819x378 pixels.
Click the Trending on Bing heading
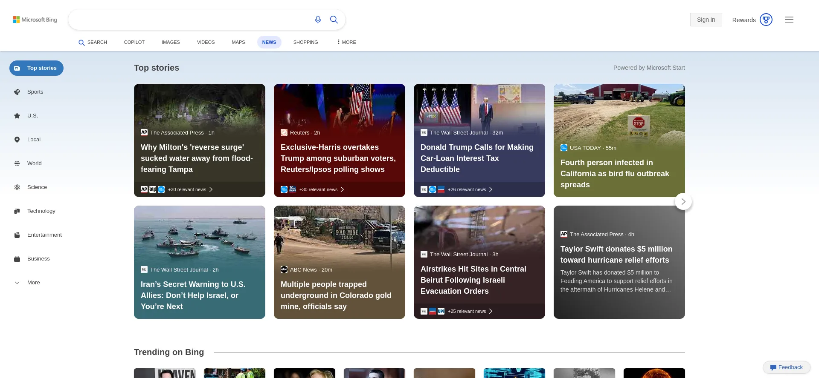169,352
